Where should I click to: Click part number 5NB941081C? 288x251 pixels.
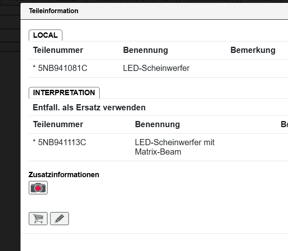[x=62, y=68]
